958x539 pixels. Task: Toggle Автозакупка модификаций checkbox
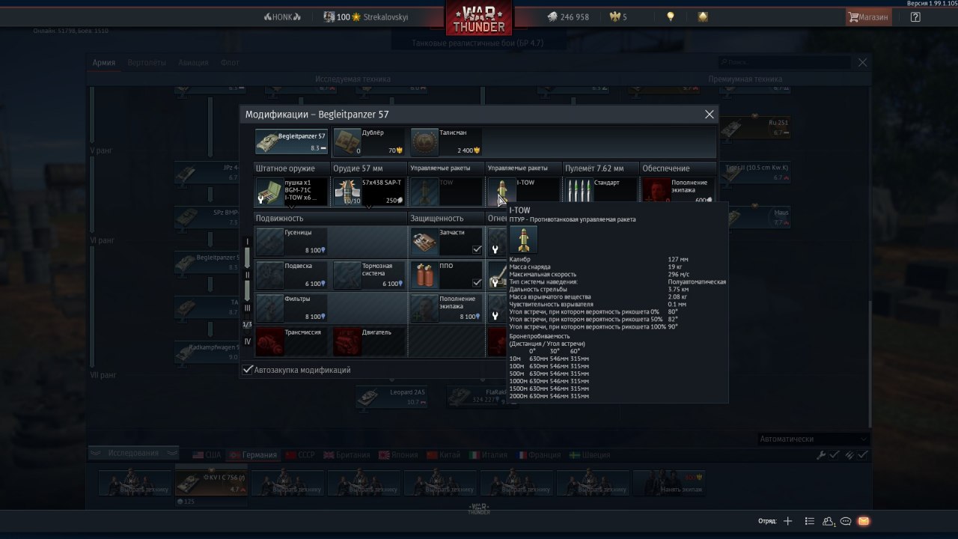248,370
